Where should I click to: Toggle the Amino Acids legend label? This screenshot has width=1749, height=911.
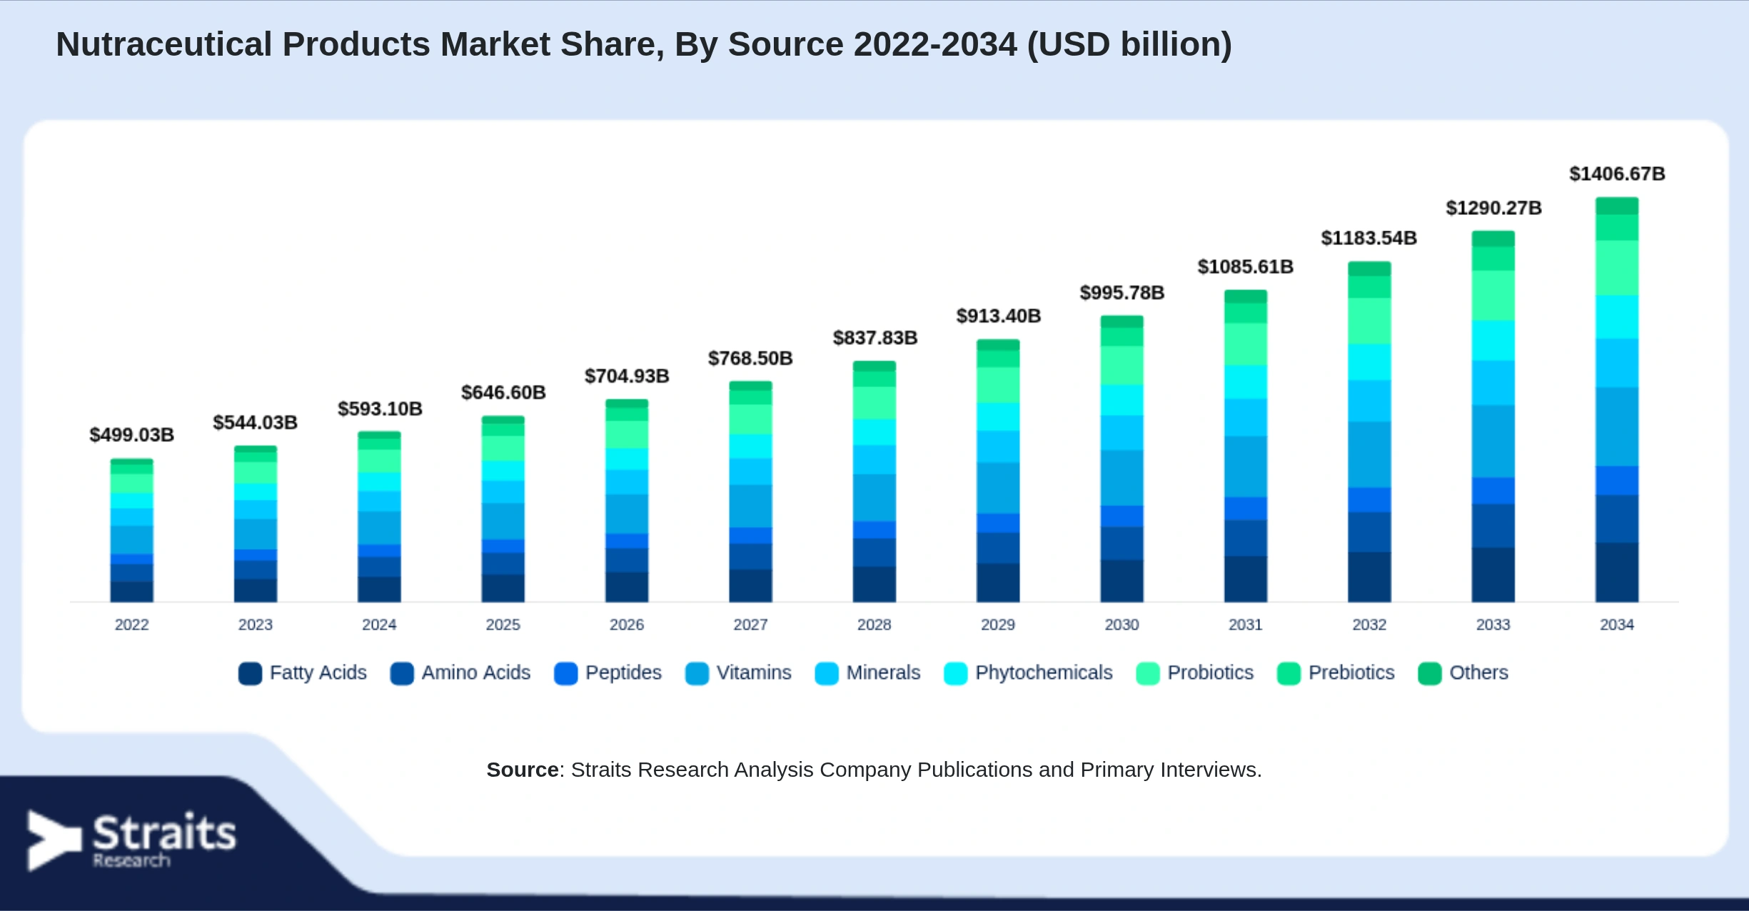[x=476, y=673]
